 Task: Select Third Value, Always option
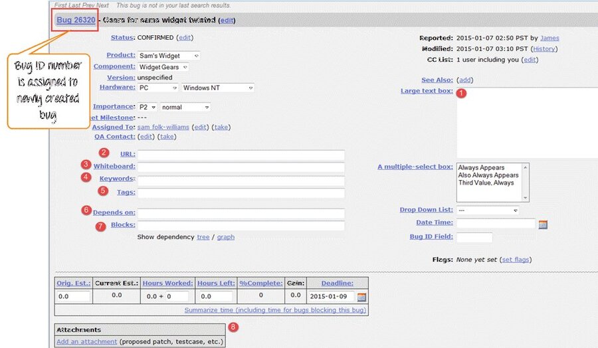click(486, 183)
